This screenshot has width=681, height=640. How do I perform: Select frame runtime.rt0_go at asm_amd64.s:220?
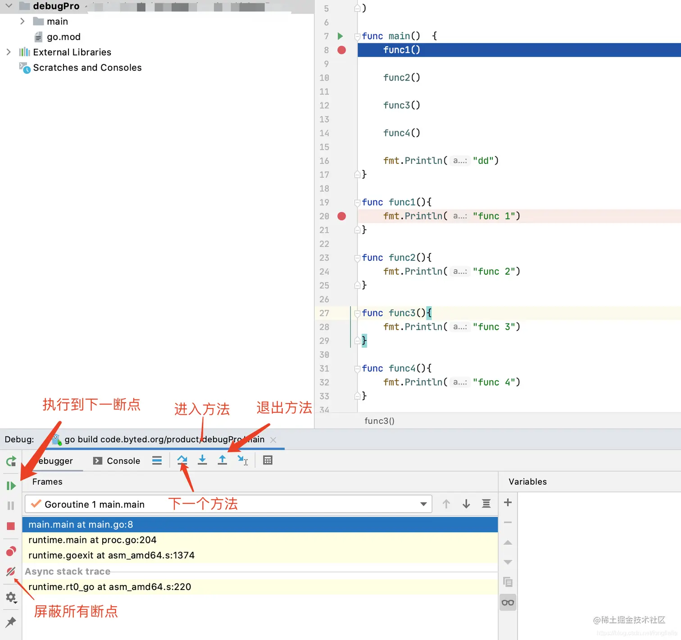click(x=260, y=587)
